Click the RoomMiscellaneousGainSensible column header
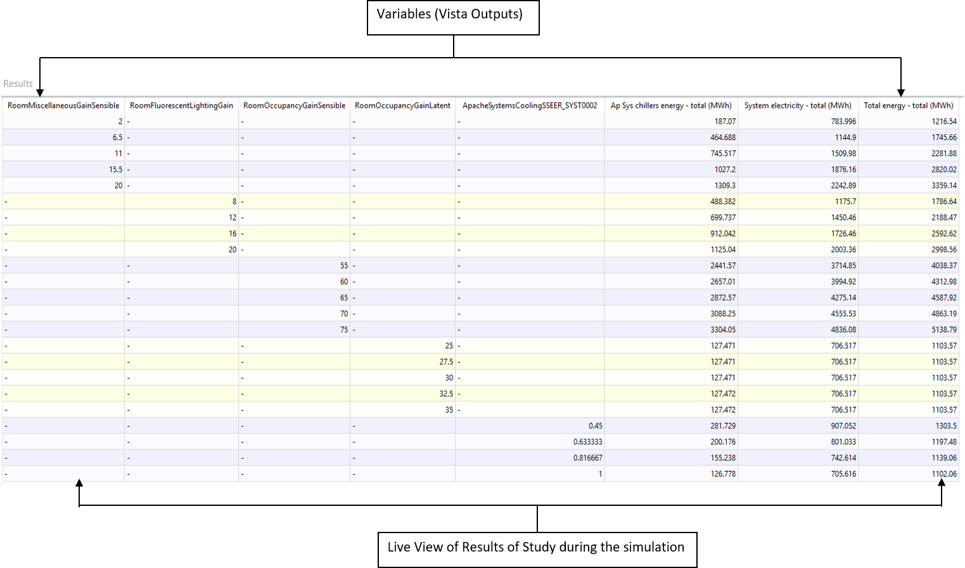This screenshot has width=965, height=568. pos(63,105)
